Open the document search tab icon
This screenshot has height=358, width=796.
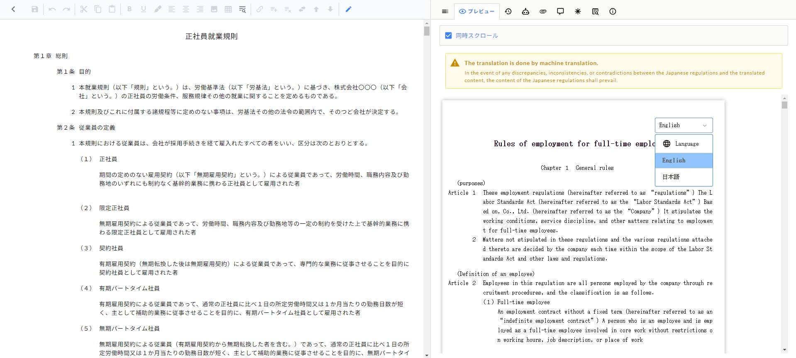[595, 12]
